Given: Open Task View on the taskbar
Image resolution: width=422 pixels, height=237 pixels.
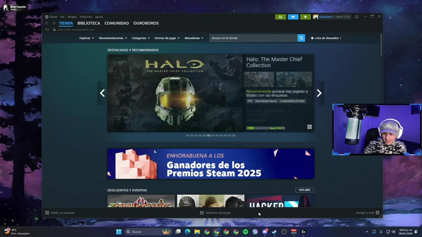Looking at the screenshot, I should [x=178, y=232].
